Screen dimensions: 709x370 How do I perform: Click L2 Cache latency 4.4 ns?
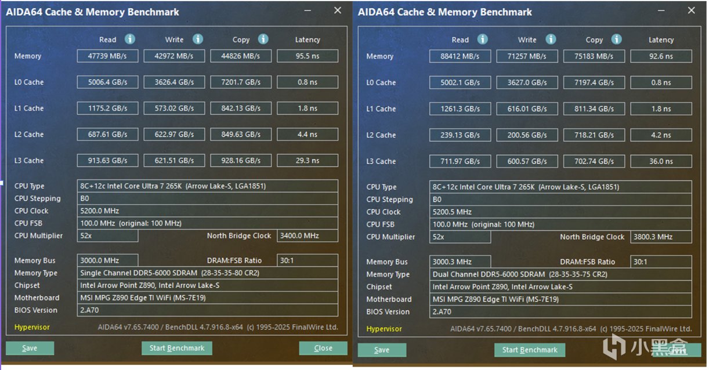click(308, 134)
